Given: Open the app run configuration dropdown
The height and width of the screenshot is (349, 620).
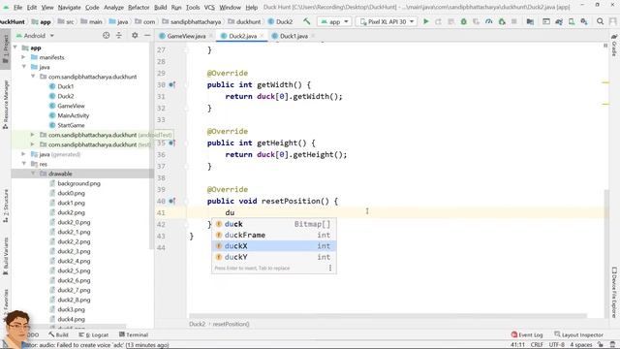Looking at the screenshot, I should (x=334, y=21).
